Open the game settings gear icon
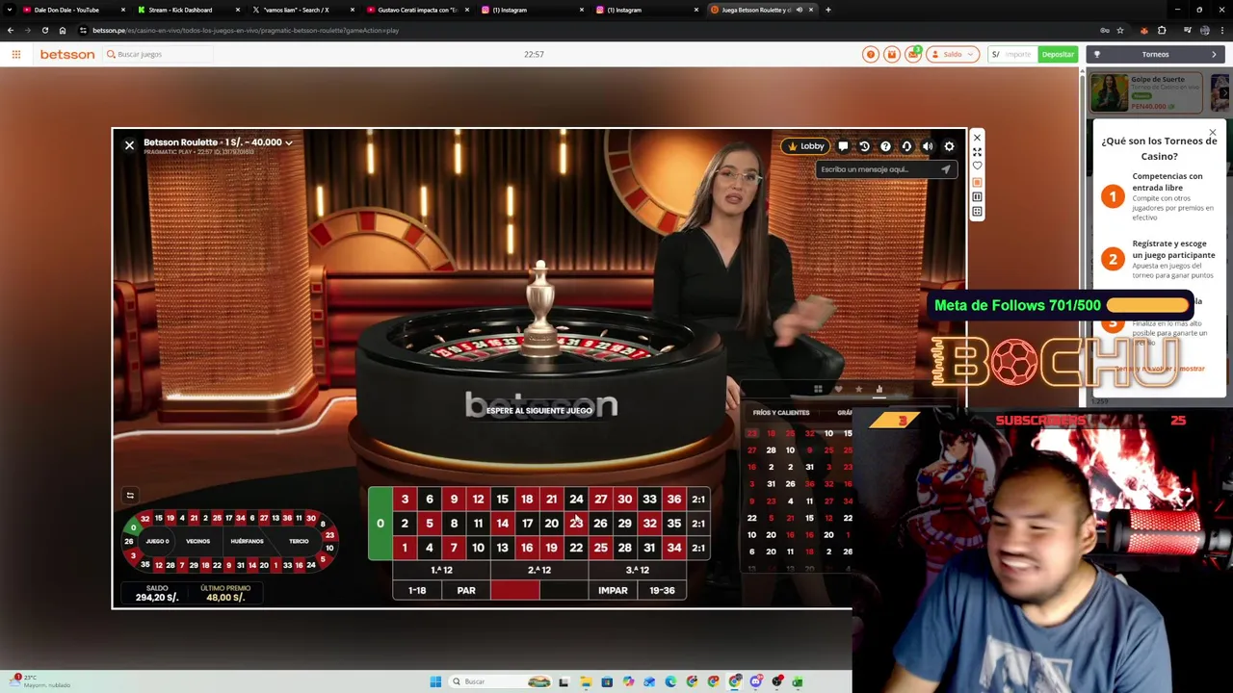 pyautogui.click(x=949, y=146)
